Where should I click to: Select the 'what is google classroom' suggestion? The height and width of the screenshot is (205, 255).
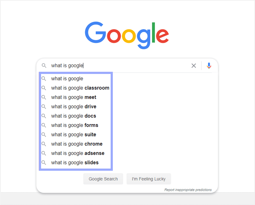coord(80,88)
